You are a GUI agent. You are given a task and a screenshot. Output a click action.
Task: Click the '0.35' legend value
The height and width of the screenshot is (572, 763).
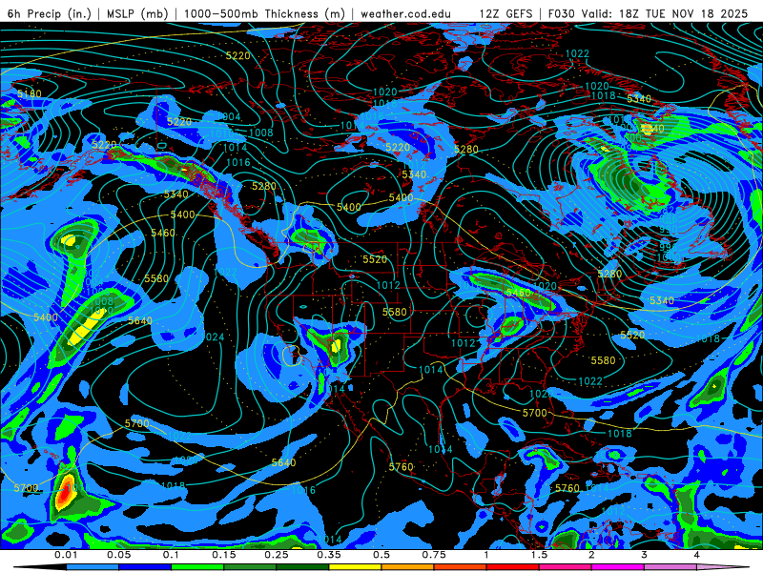pos(329,555)
